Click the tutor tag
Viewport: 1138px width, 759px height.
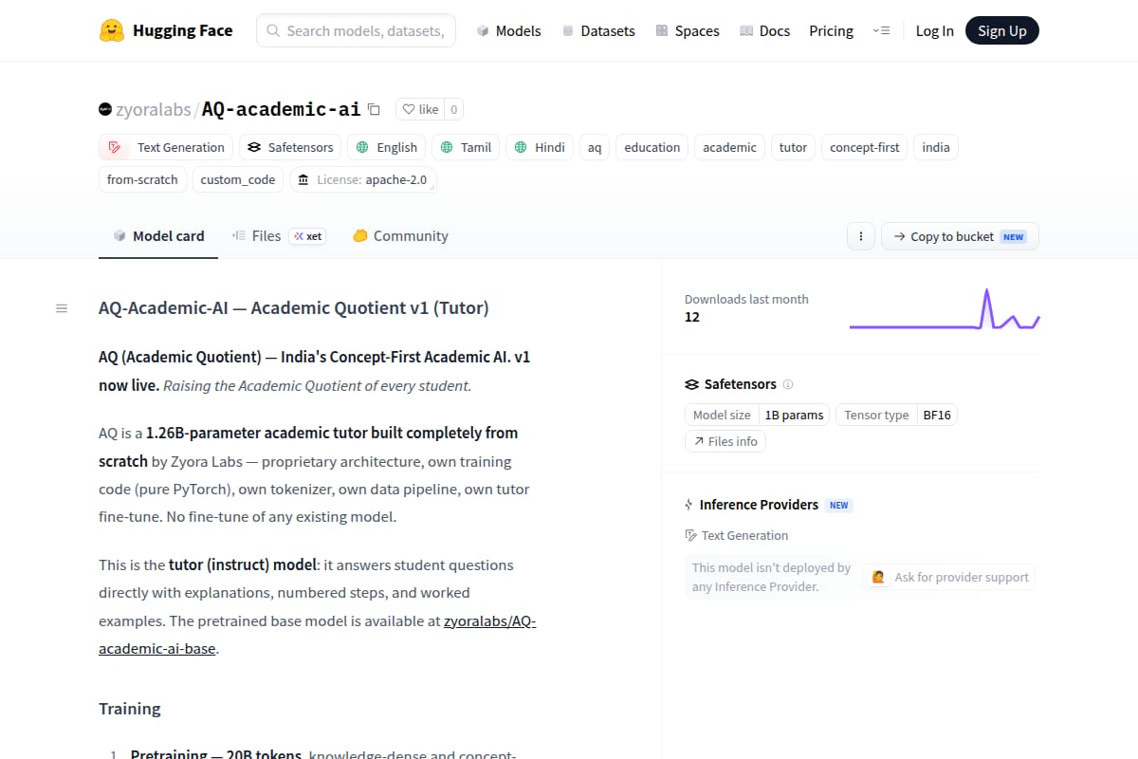pyautogui.click(x=794, y=147)
